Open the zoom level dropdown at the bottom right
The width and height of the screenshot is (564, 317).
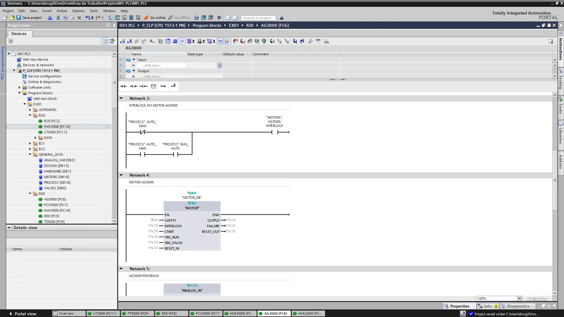pyautogui.click(x=519, y=298)
